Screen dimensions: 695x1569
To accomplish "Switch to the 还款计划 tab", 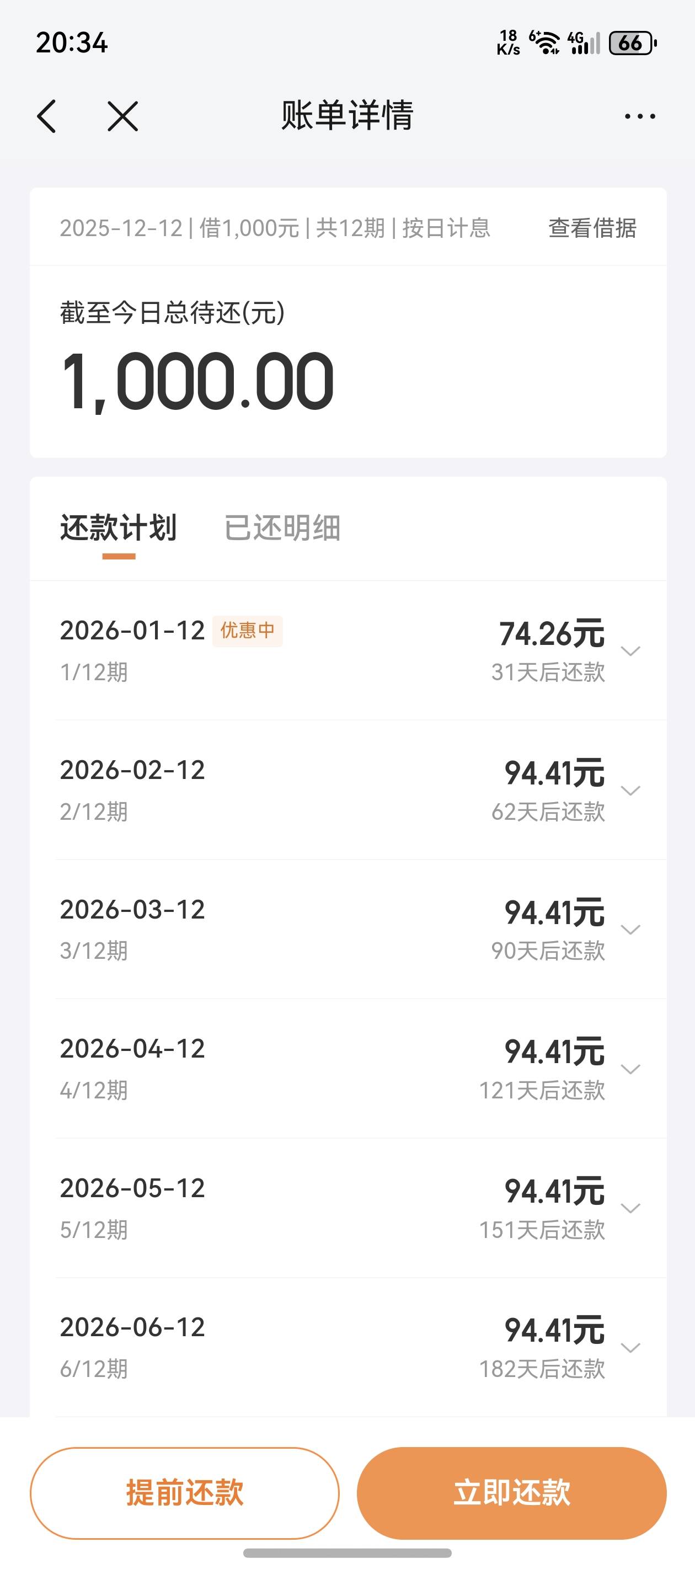I will 119,528.
